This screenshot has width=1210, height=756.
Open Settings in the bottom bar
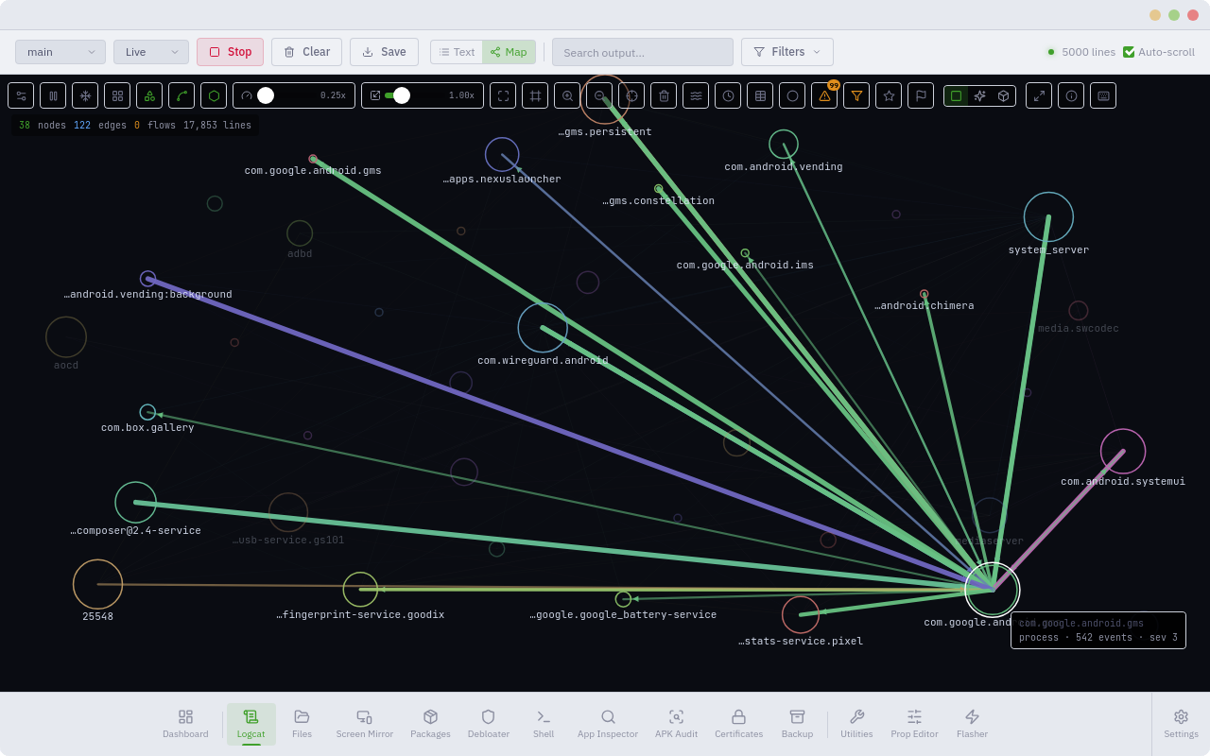pos(1181,724)
